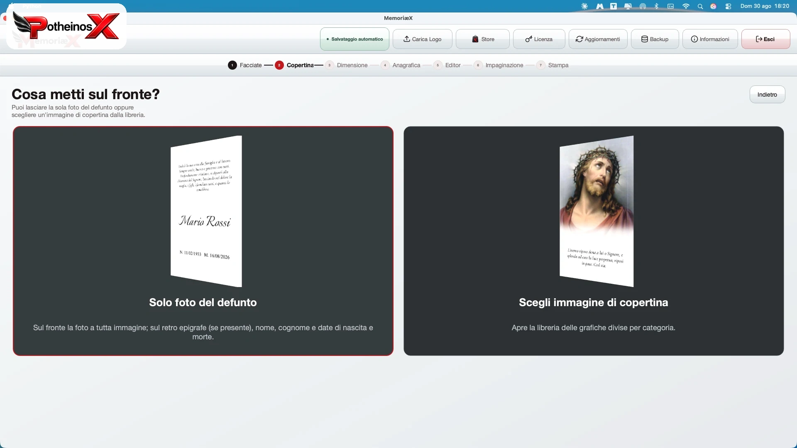797x448 pixels.
Task: Switch to the Editor step
Action: pos(447,65)
